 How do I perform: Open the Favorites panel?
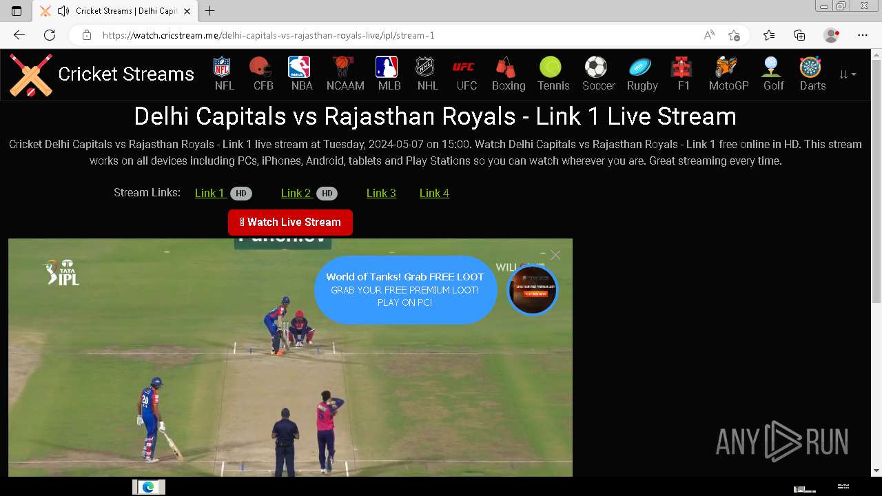pyautogui.click(x=769, y=35)
